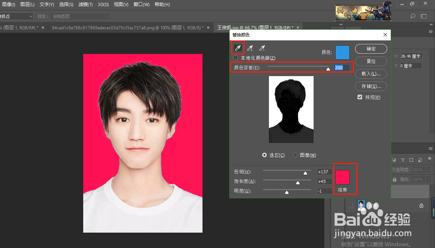Select the Add to Sample eyedropper
Screen dimensions: 435x248
(x=250, y=48)
